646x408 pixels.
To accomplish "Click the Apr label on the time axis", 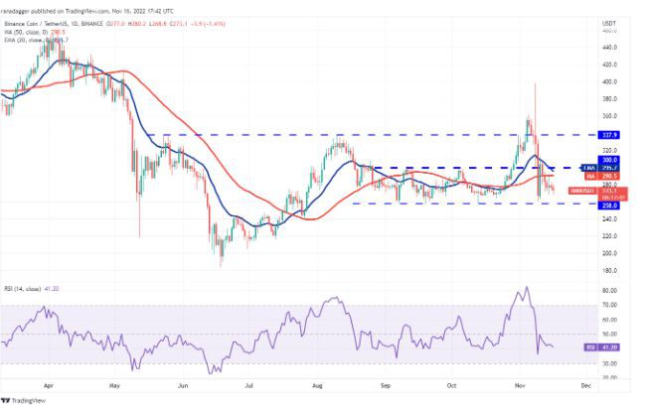I will point(48,381).
